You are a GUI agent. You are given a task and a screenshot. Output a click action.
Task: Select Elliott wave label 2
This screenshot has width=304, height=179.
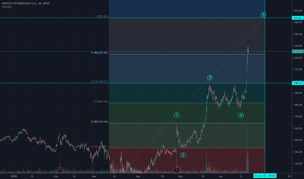point(183,155)
